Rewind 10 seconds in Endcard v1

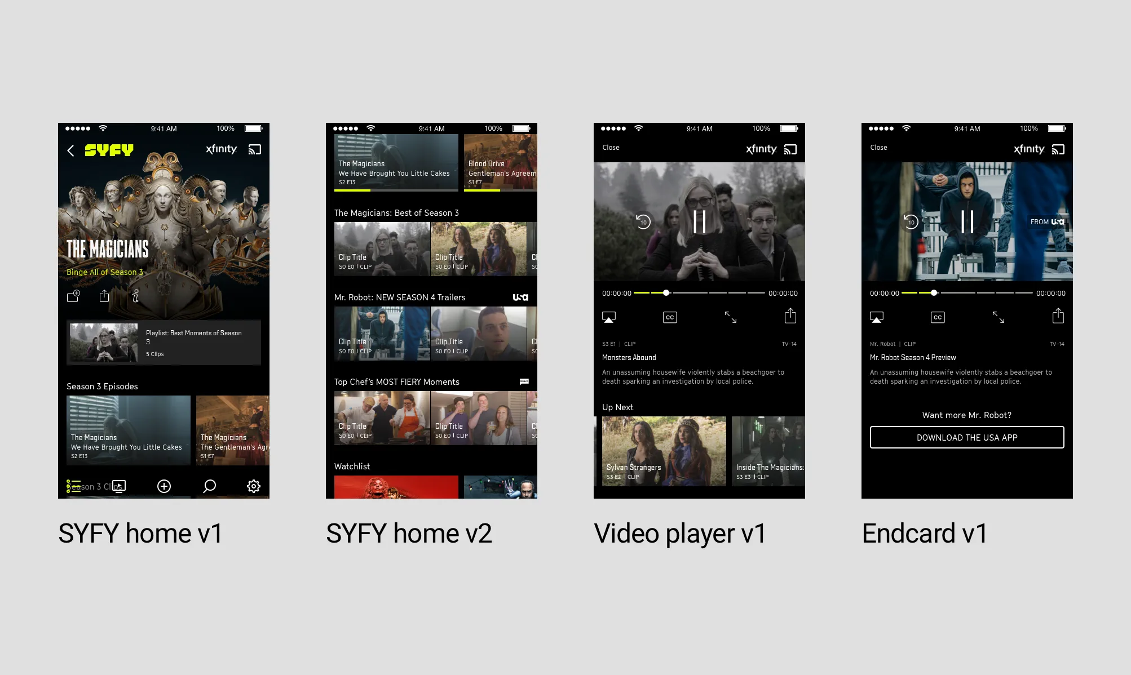point(911,221)
